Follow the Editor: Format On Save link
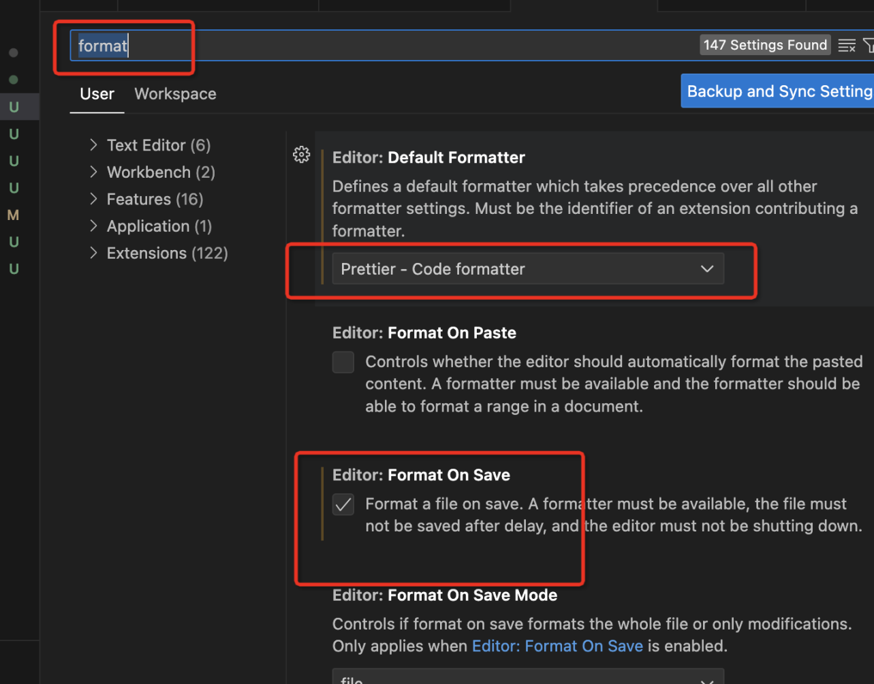The height and width of the screenshot is (684, 874). 557,646
